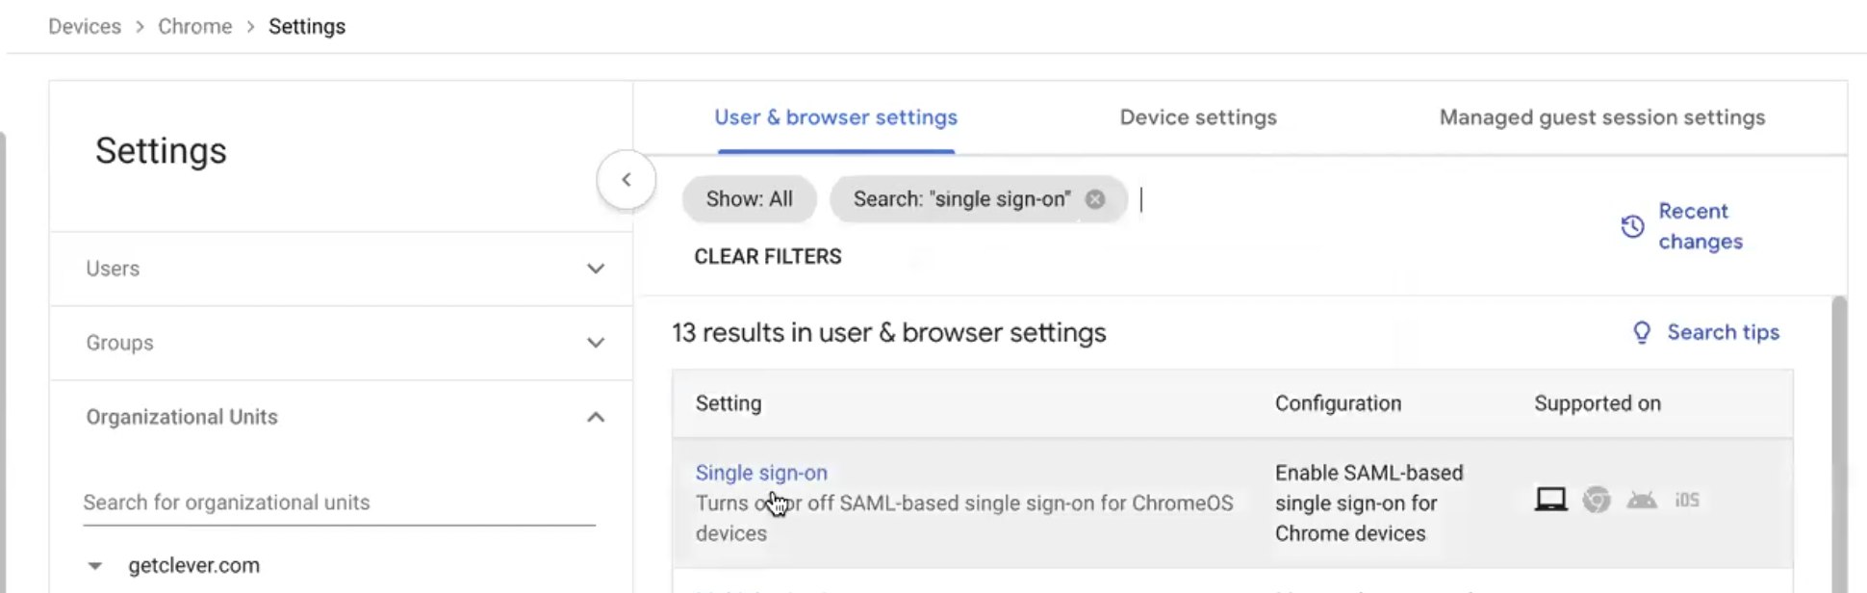Open the Managed guest session settings tab

point(1601,116)
